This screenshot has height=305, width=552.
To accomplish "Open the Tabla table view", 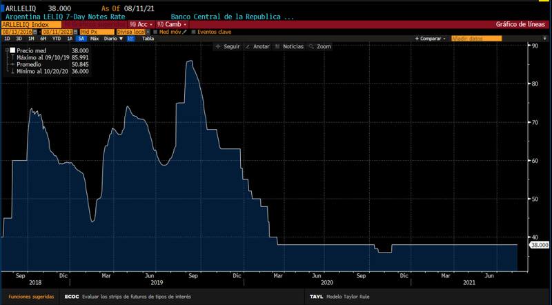I will [148, 39].
